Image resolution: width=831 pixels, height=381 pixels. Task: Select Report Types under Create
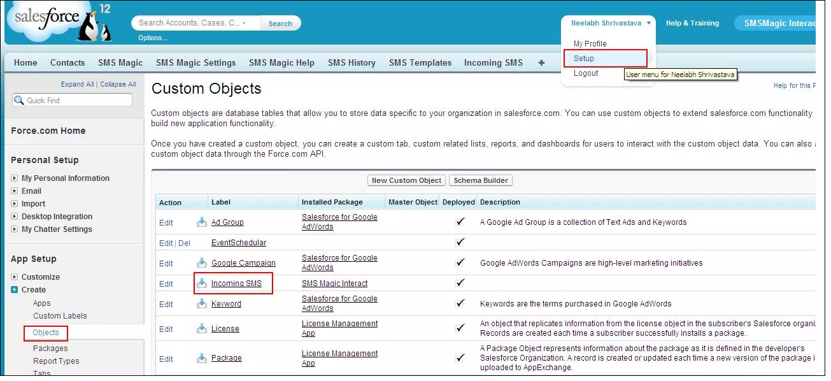[x=56, y=361]
